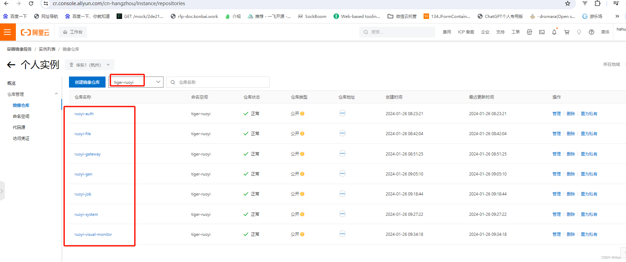Viewport: 626px width, 262px height.
Task: Focus the top 搜索 search box
Action: (x=397, y=32)
